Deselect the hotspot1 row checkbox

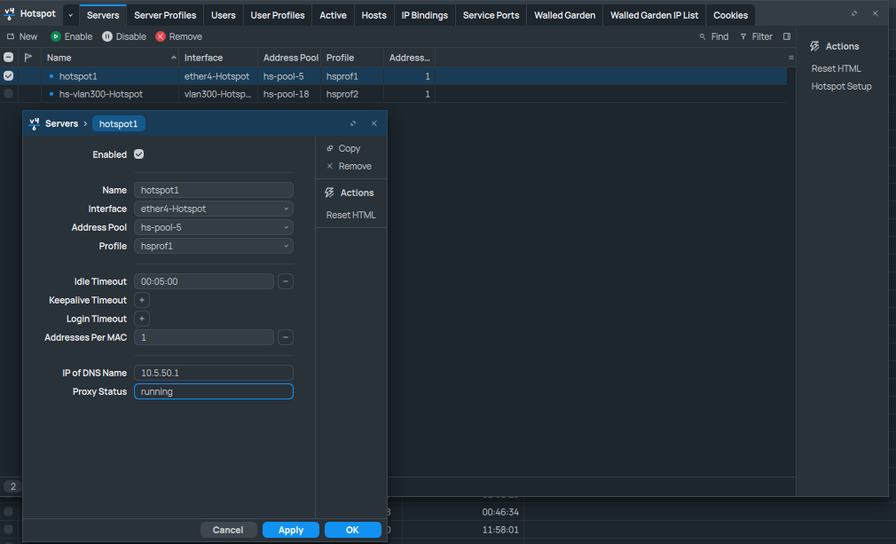[x=9, y=76]
